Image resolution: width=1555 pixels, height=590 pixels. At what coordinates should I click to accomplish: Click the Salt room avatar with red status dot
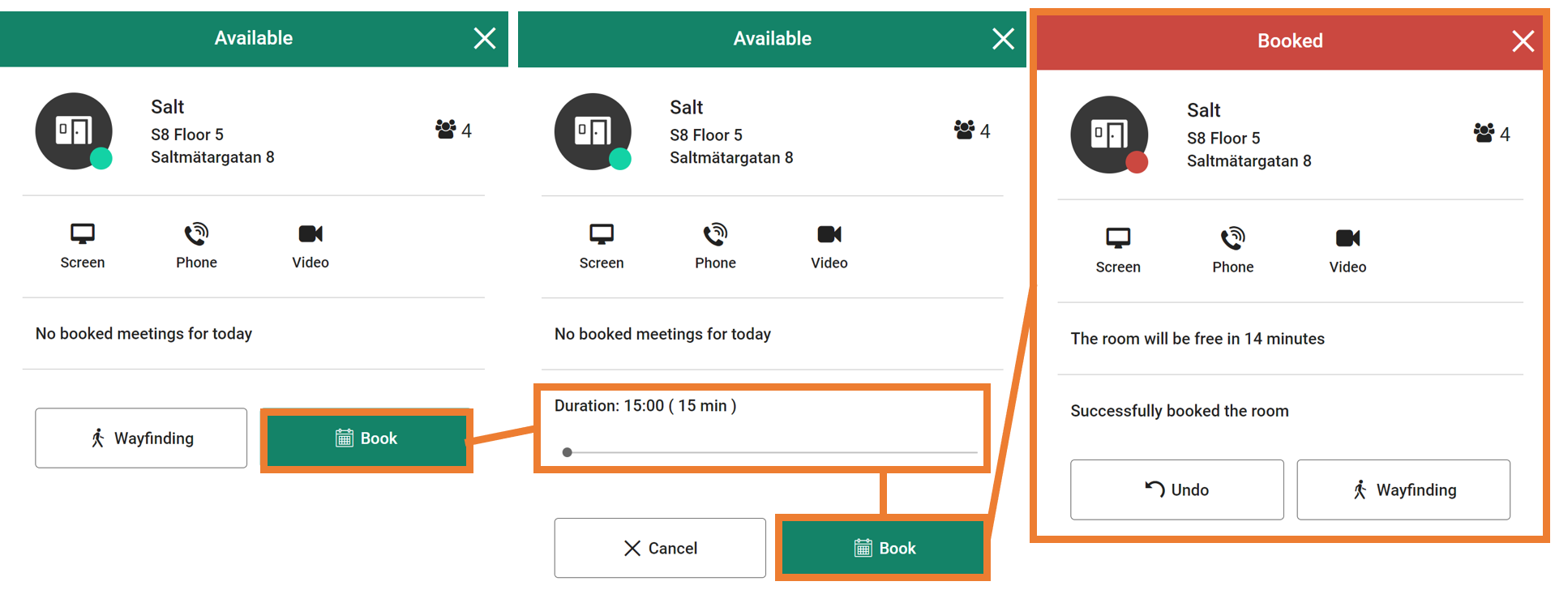1109,135
